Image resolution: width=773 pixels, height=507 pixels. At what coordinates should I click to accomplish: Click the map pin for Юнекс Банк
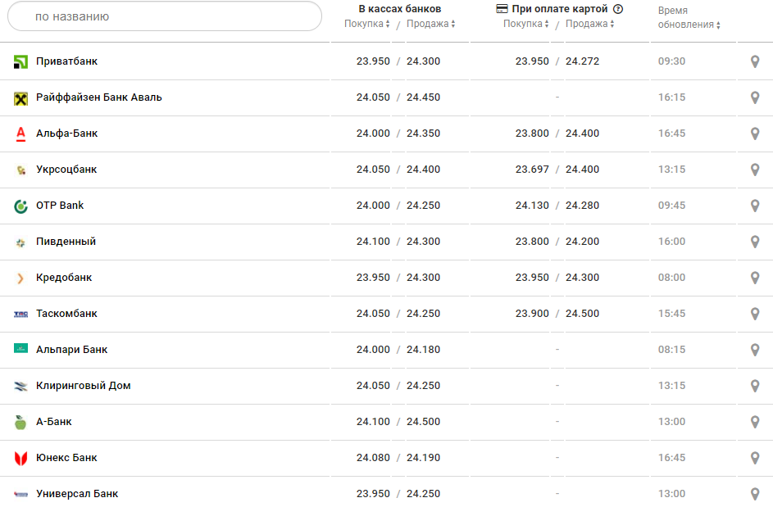[755, 458]
